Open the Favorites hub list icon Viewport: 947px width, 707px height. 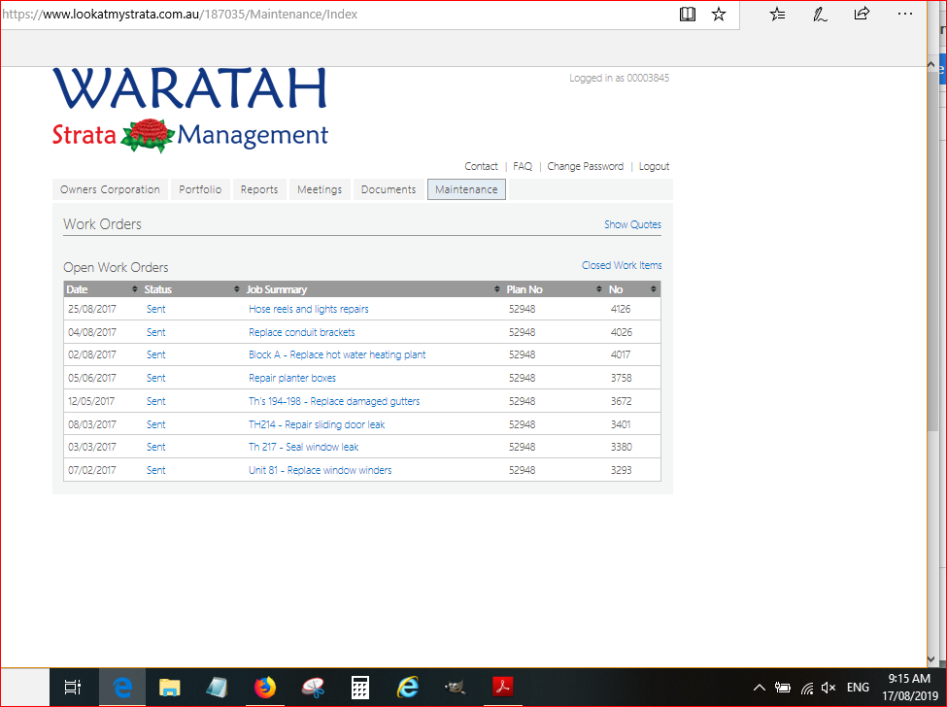[x=777, y=15]
